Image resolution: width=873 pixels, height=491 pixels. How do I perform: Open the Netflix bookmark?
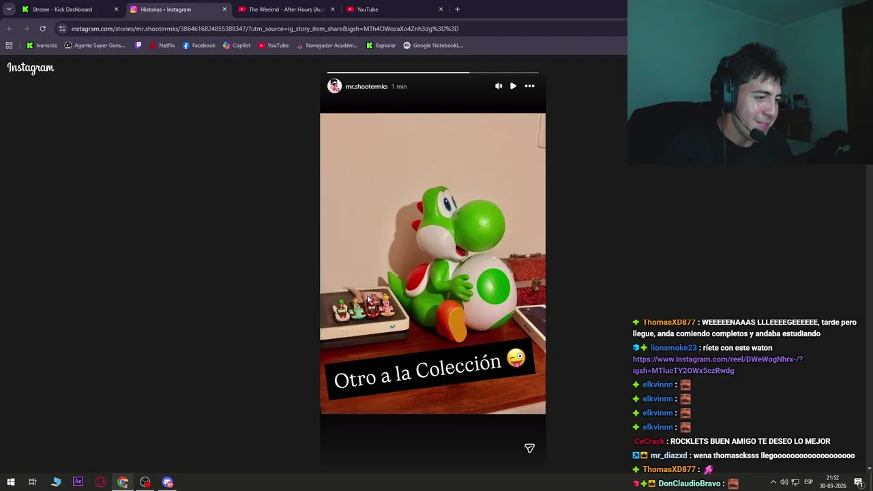tap(162, 46)
